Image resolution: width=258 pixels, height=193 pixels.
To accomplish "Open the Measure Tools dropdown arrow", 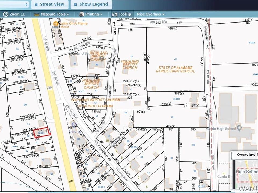I will click(x=68, y=14).
